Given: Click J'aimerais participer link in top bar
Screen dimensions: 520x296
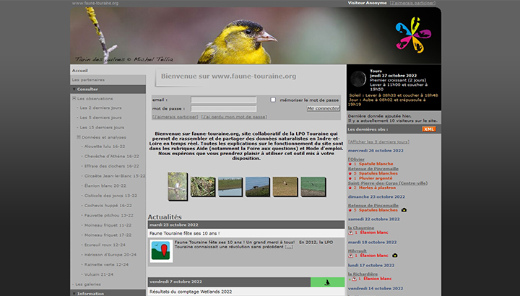Looking at the screenshot, I should pyautogui.click(x=412, y=3).
